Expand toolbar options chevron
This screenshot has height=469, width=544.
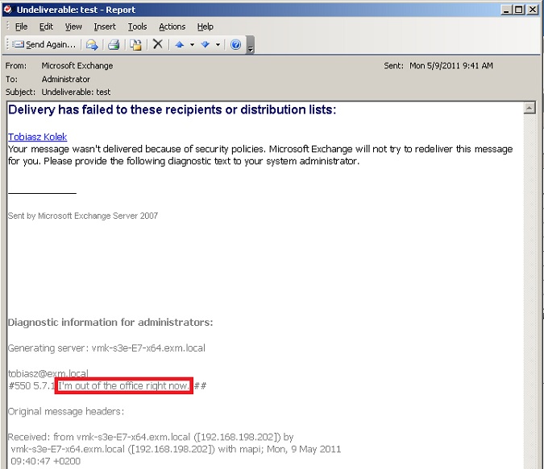tap(250, 45)
